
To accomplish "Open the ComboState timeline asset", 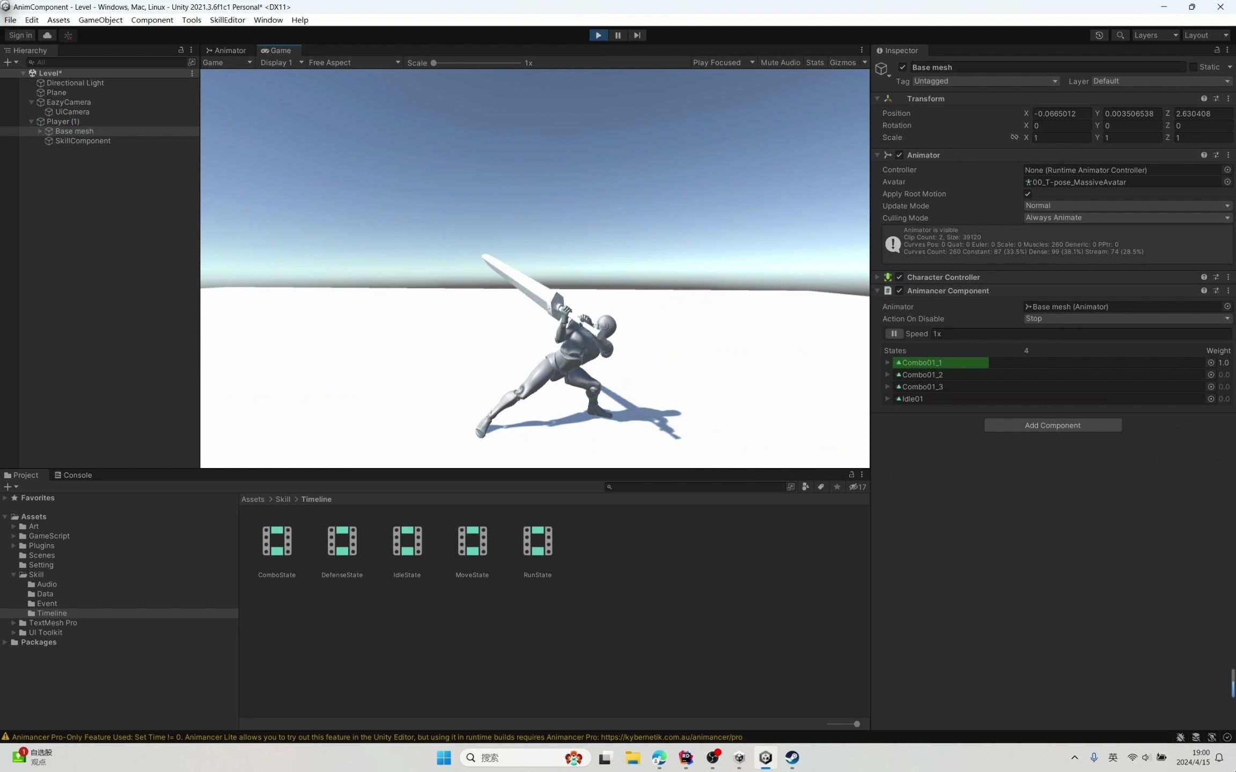I will [277, 540].
